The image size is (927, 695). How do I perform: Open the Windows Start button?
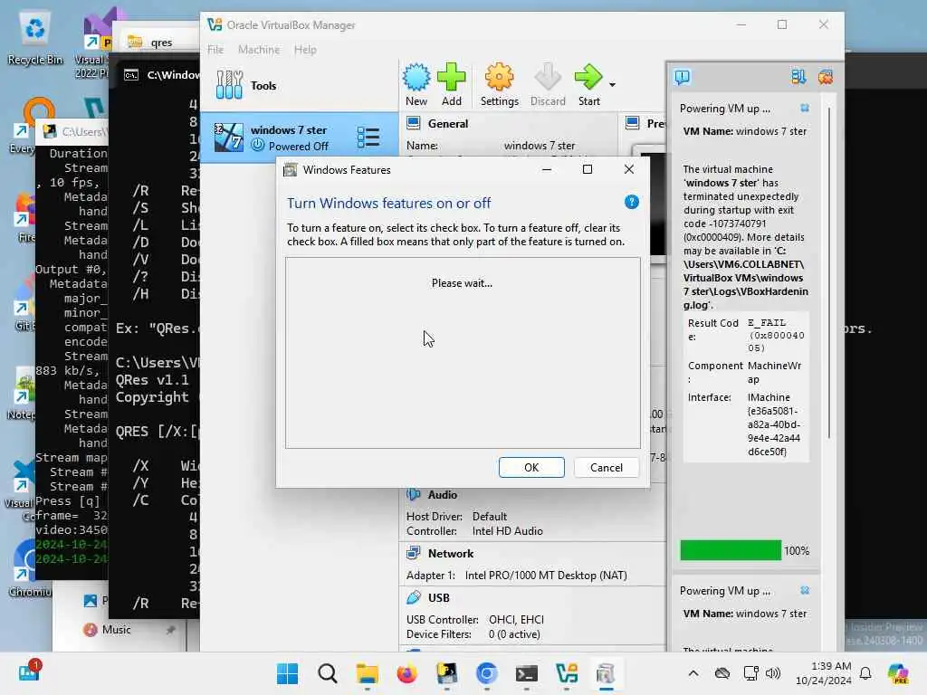[x=287, y=673]
